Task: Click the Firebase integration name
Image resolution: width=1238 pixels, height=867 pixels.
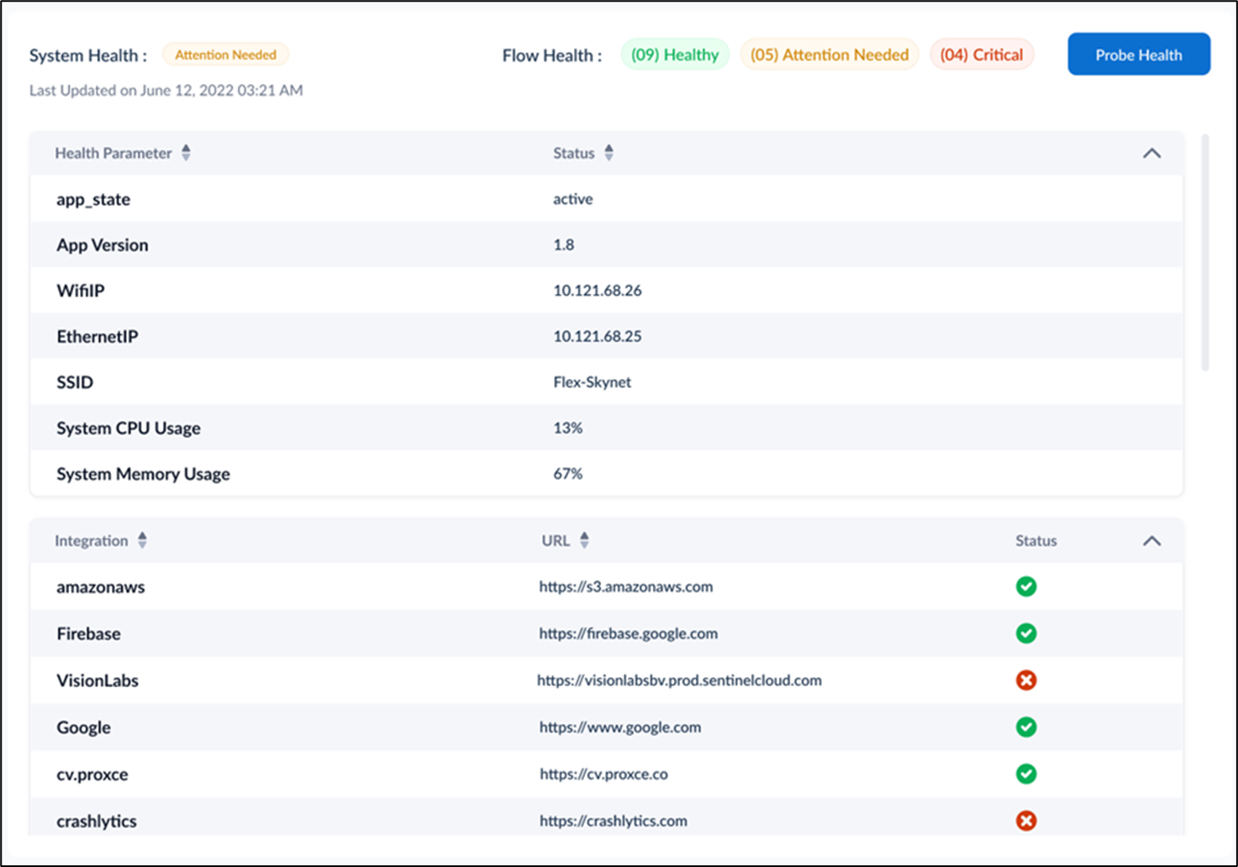Action: pyautogui.click(x=88, y=633)
